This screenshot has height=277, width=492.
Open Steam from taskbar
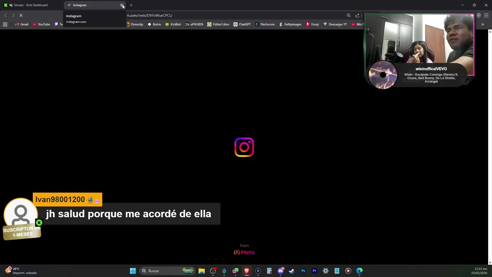point(292,271)
